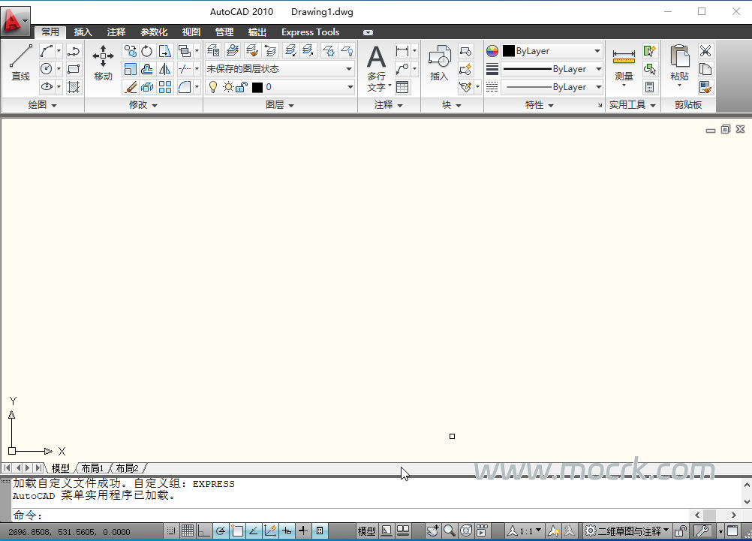Toggle layer on/off lightbulb icon
The width and height of the screenshot is (752, 541).
[x=213, y=87]
